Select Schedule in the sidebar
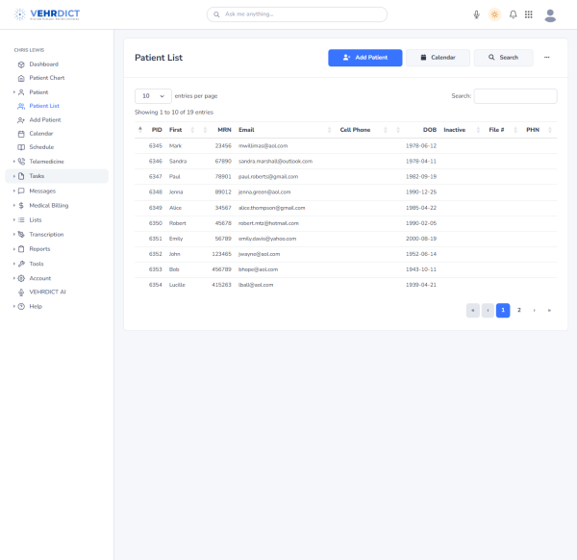 point(41,147)
